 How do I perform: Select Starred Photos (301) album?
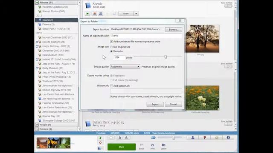coord(54,11)
